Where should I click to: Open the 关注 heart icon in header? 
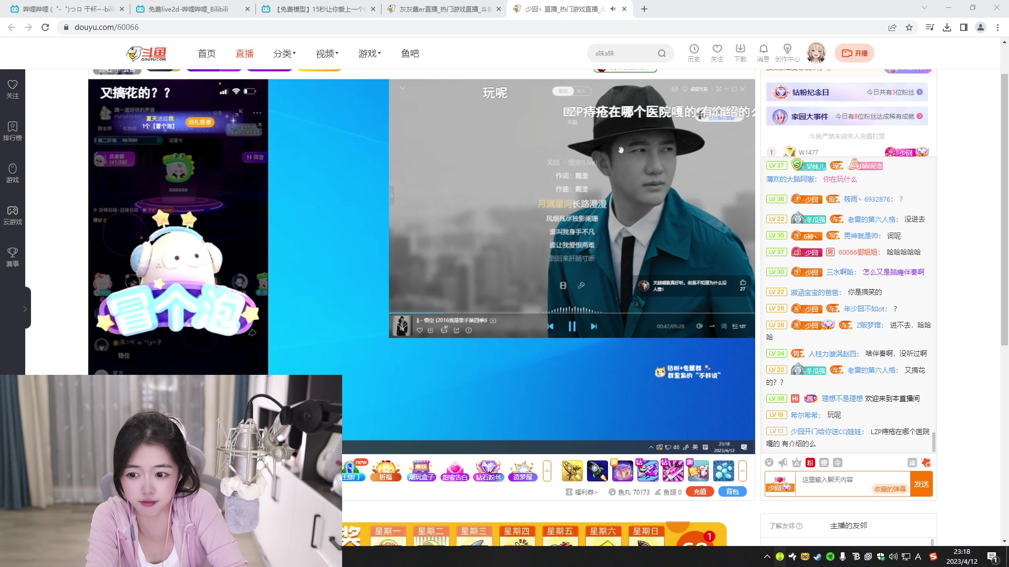click(x=717, y=53)
